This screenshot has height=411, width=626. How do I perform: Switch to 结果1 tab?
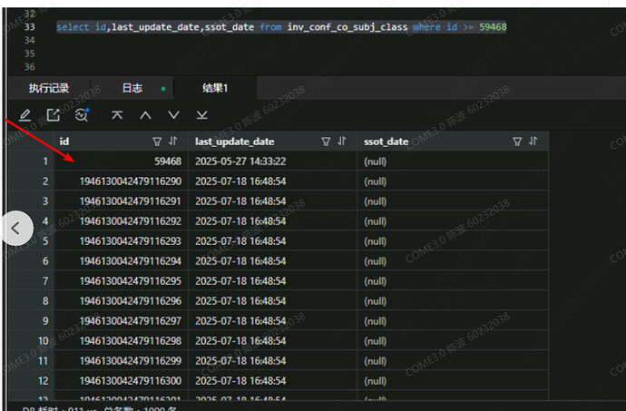(x=215, y=88)
